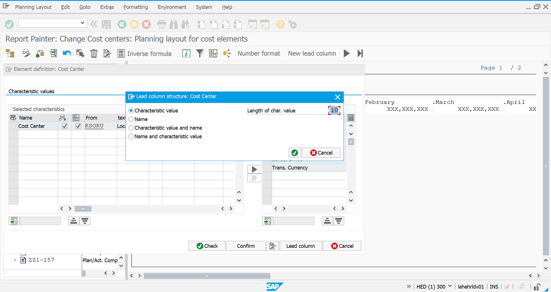Confirm lead column dialog with green checkmark
The image size is (551, 292).
295,153
